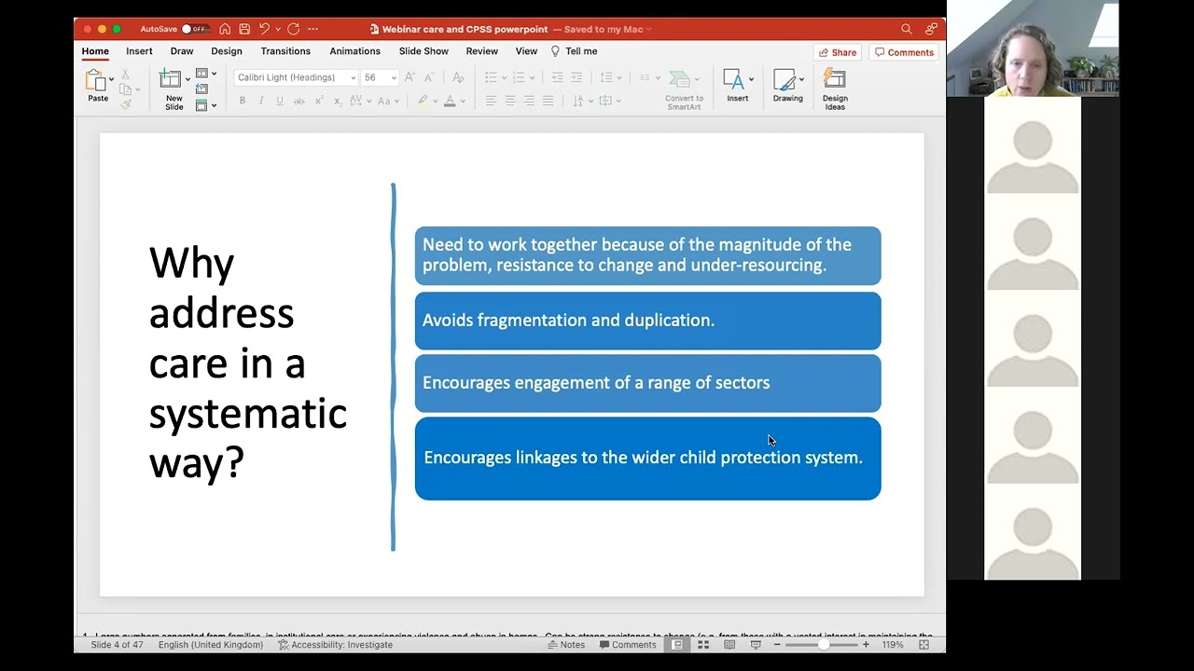Viewport: 1194px width, 671px height.
Task: Justify text alignment
Action: click(548, 101)
